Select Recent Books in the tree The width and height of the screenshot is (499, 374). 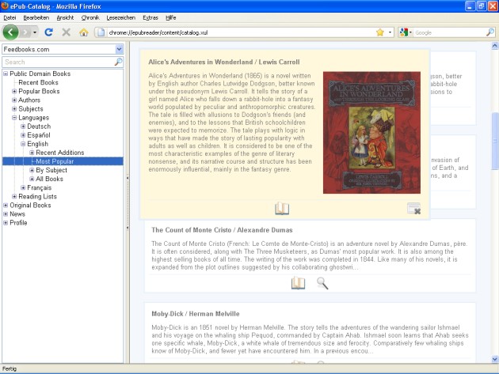click(38, 82)
